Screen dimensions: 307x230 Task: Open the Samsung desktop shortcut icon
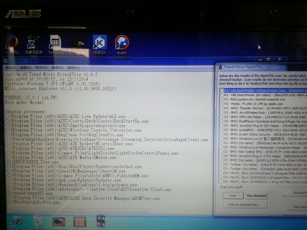56,45
